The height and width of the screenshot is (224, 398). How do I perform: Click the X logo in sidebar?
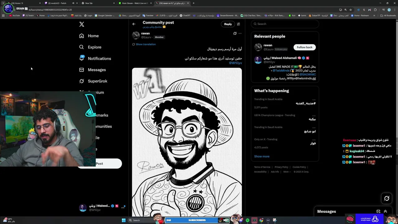(81, 24)
